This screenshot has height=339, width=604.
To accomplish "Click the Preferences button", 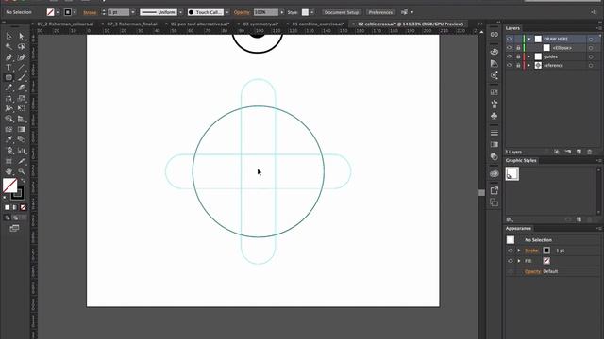I will click(x=380, y=12).
